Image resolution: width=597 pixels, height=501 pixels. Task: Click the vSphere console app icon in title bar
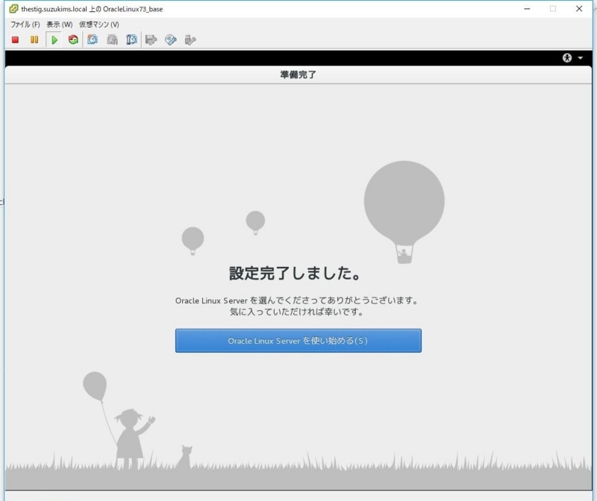[x=13, y=8]
